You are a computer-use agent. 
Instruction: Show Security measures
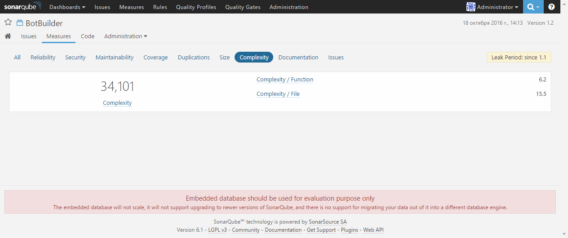[x=75, y=57]
